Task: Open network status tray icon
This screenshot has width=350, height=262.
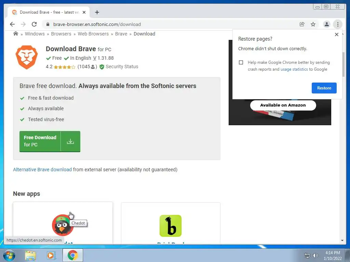Action: coord(307,256)
